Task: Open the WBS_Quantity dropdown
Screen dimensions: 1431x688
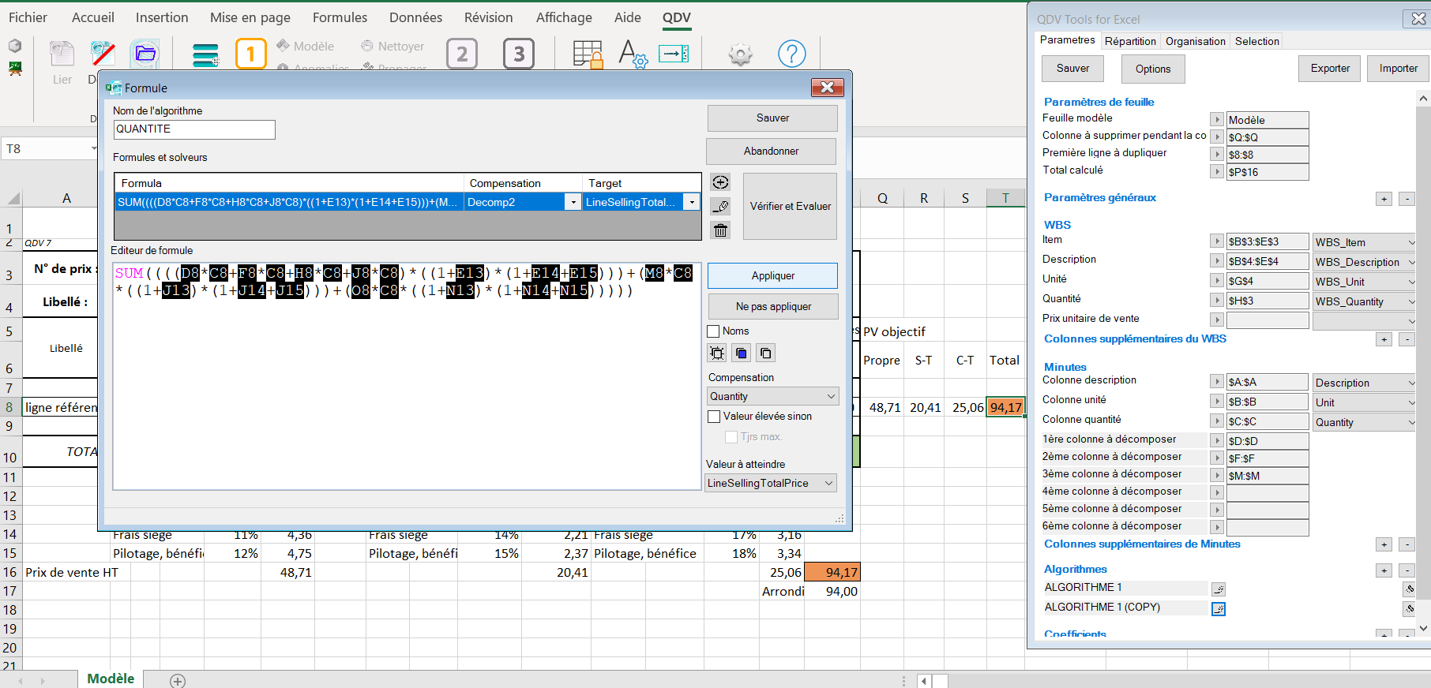Action: pos(1364,301)
